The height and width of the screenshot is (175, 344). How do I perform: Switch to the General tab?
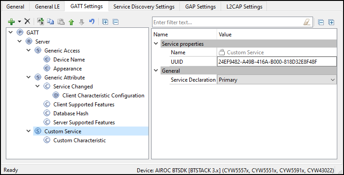[15, 7]
